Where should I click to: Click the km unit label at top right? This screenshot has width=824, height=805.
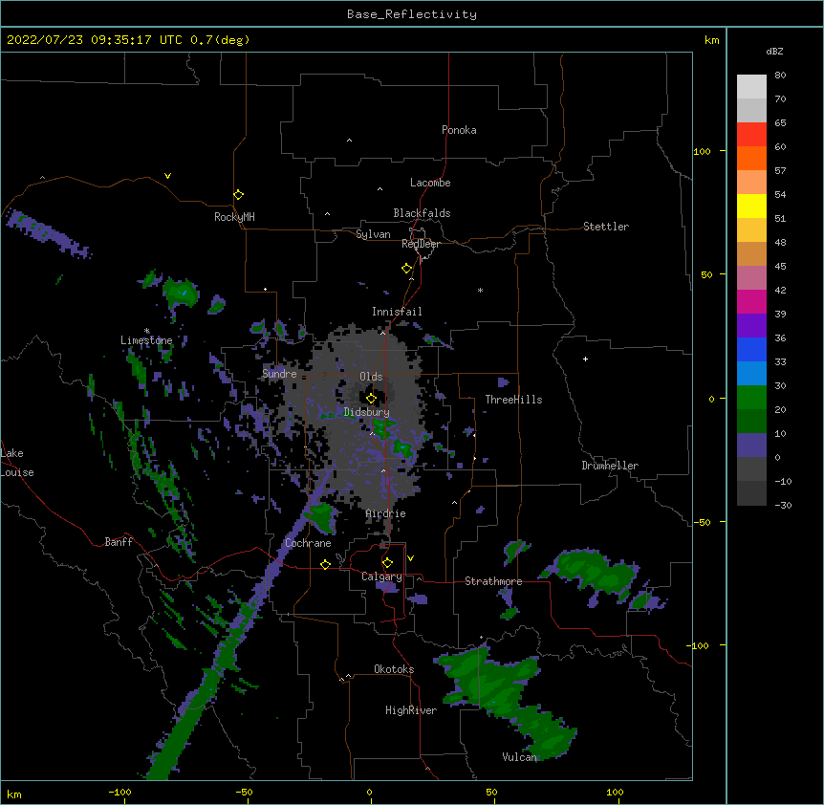pos(711,40)
